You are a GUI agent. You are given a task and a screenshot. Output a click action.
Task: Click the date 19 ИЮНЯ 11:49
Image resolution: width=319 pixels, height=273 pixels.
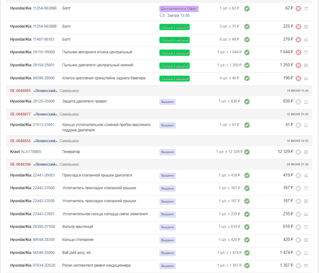pyautogui.click(x=298, y=91)
